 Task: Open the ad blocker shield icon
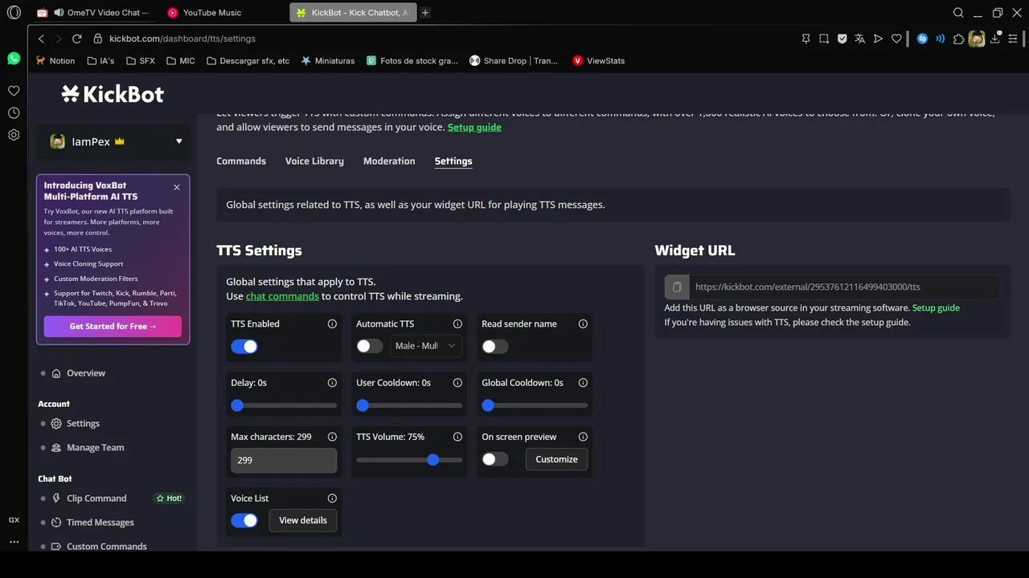coord(842,39)
